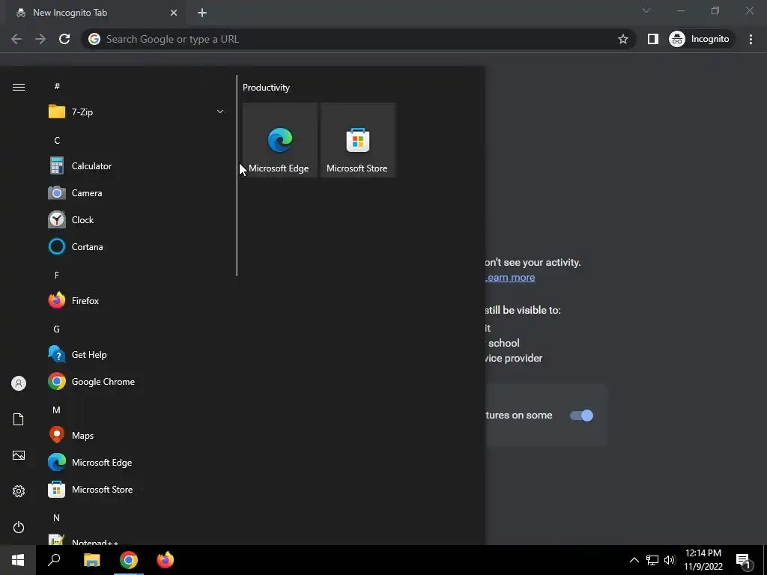Bookmark this tab with the star icon

[622, 39]
